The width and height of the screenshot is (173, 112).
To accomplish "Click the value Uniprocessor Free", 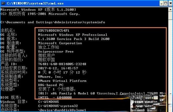I will click(56, 52).
